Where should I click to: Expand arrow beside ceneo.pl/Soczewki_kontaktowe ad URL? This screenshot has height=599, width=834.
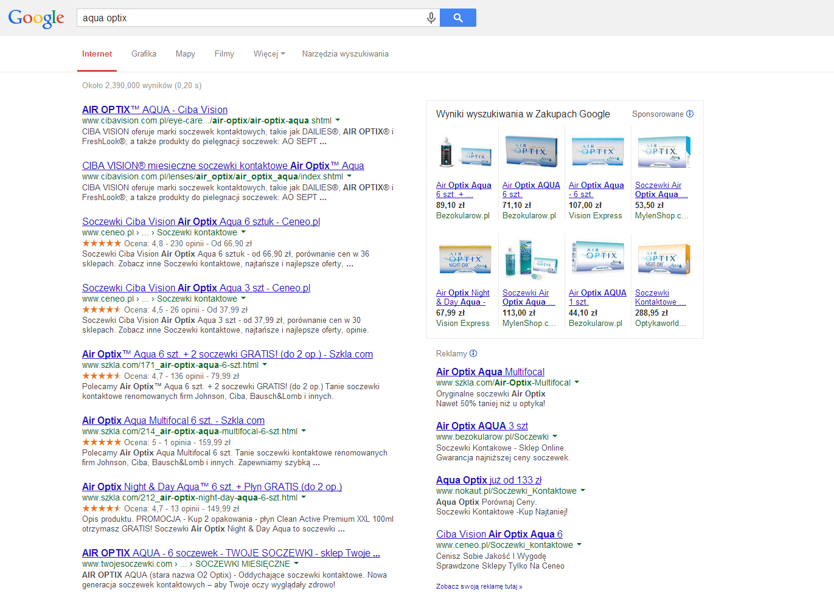tap(579, 544)
